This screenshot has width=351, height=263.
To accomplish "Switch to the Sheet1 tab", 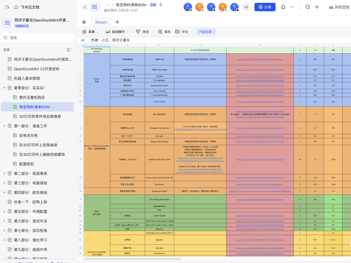I will point(101,22).
